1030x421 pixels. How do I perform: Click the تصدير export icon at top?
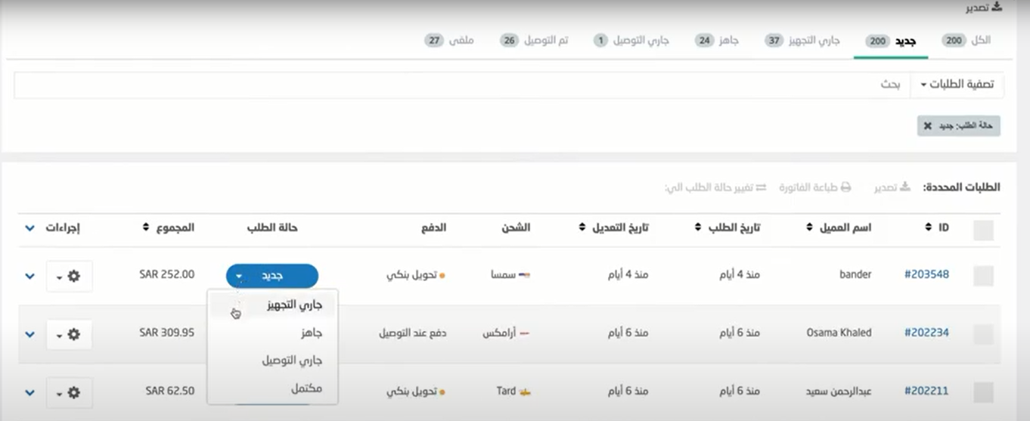[997, 8]
